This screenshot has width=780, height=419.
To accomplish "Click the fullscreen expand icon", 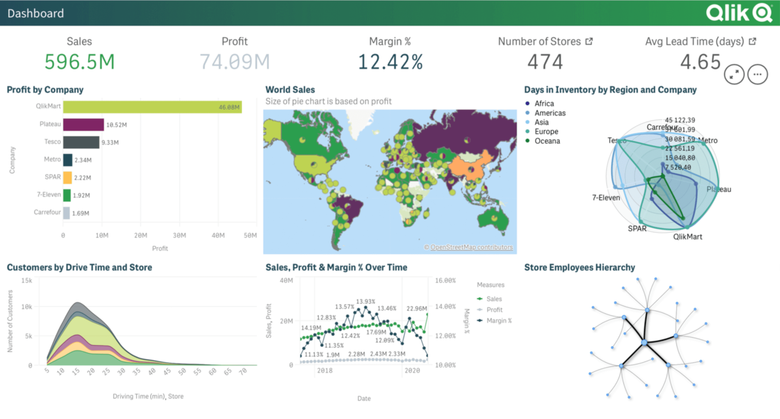I will (x=734, y=74).
